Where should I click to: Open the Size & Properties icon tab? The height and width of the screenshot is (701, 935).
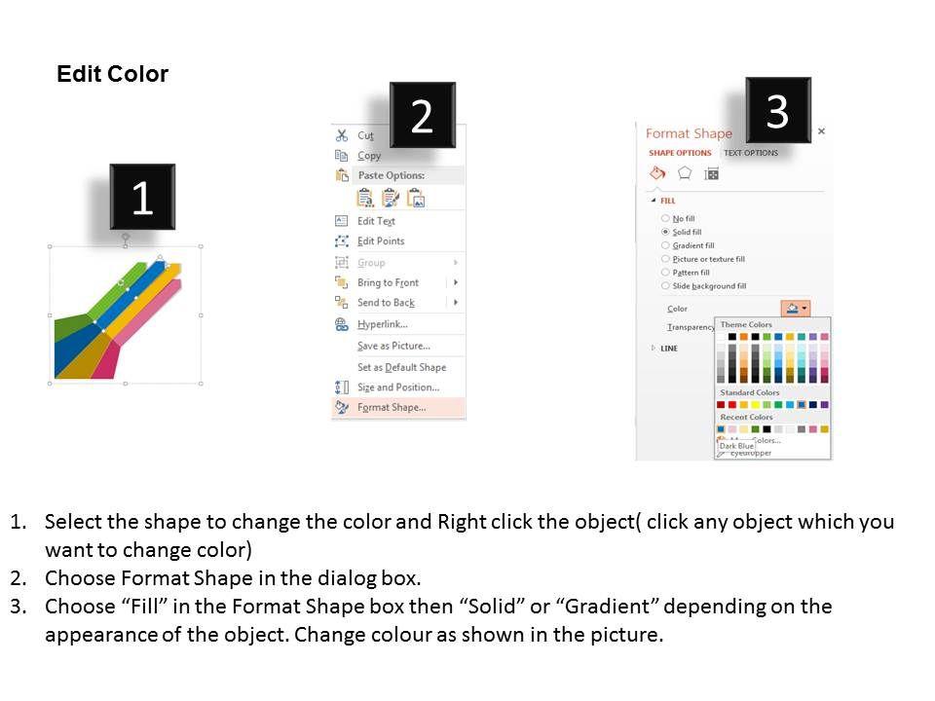coord(712,173)
